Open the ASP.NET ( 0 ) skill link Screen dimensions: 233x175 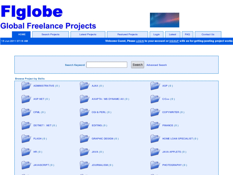pyautogui.click(x=41, y=99)
